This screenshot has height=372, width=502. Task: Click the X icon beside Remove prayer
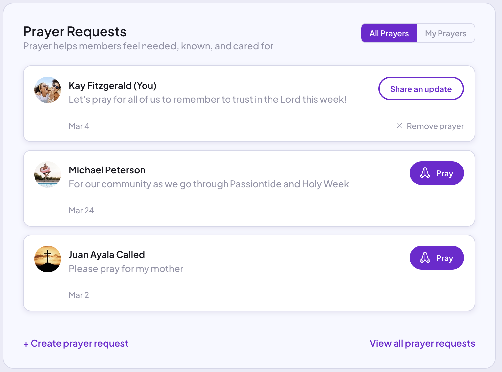click(x=399, y=126)
